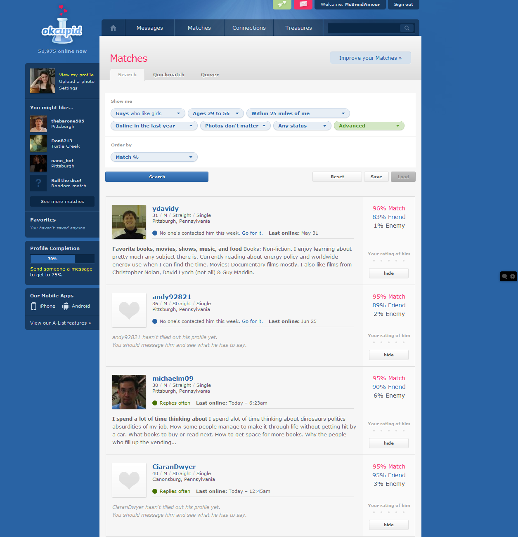This screenshot has width=518, height=537.
Task: Open the 'Ages 29 to 56' dropdown
Action: point(215,113)
